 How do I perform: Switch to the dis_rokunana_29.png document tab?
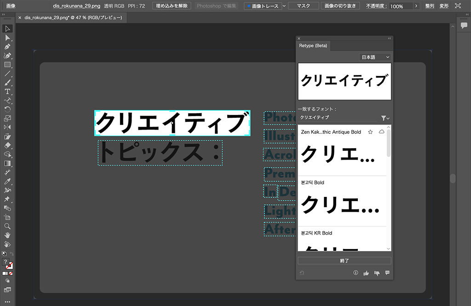[73, 17]
